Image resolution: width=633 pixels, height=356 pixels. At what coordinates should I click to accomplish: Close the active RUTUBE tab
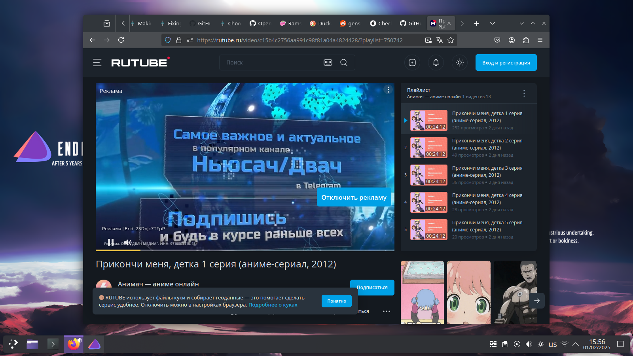[449, 23]
